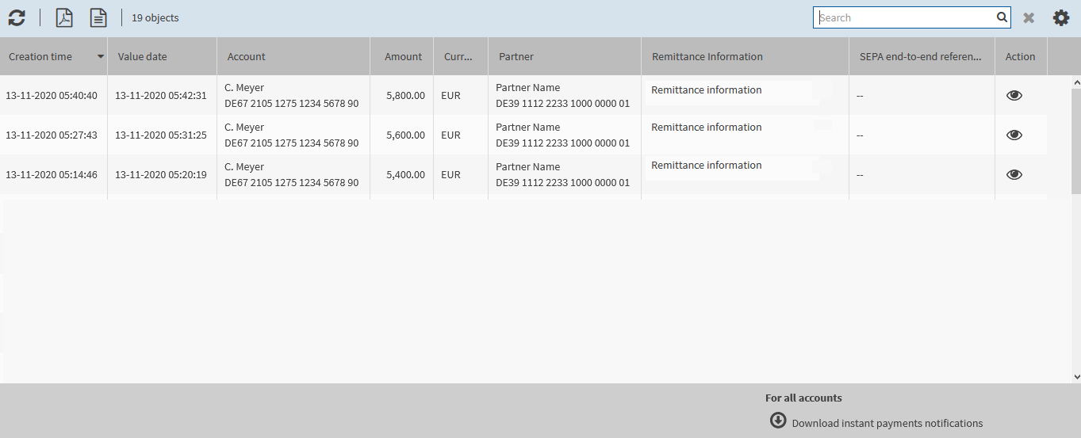Select row created at 13-11-2020 05:27:43
The image size is (1081, 438).
coord(52,135)
